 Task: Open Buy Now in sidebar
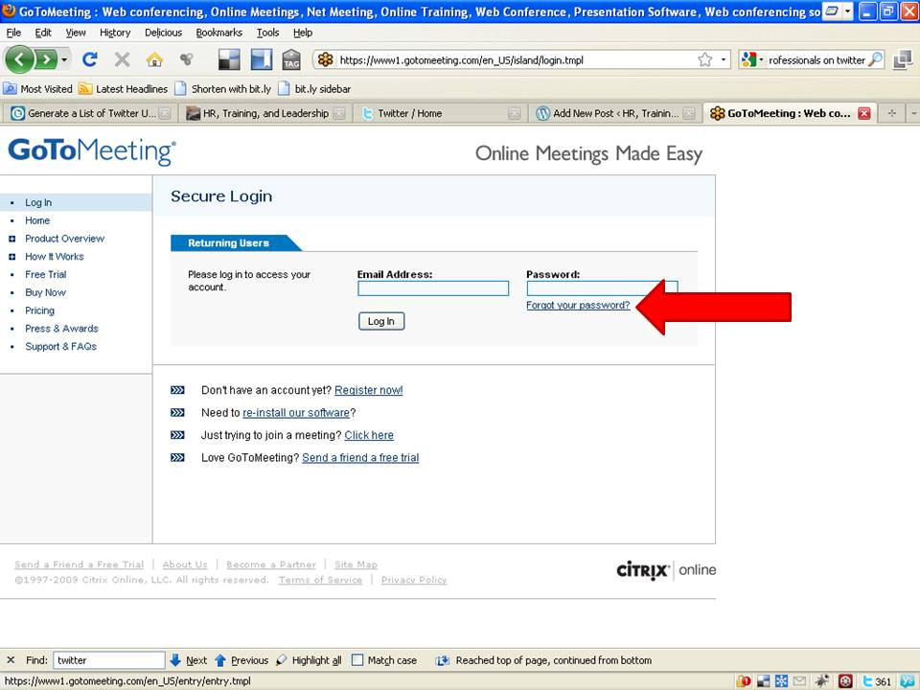pos(45,293)
